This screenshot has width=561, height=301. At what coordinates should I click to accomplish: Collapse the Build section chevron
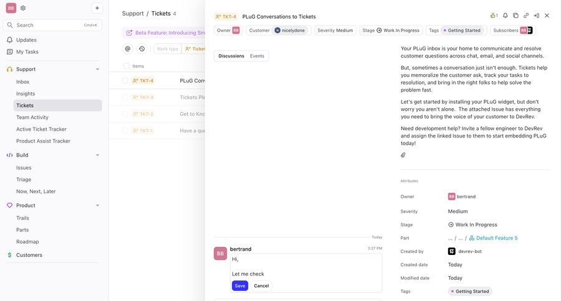click(x=97, y=155)
